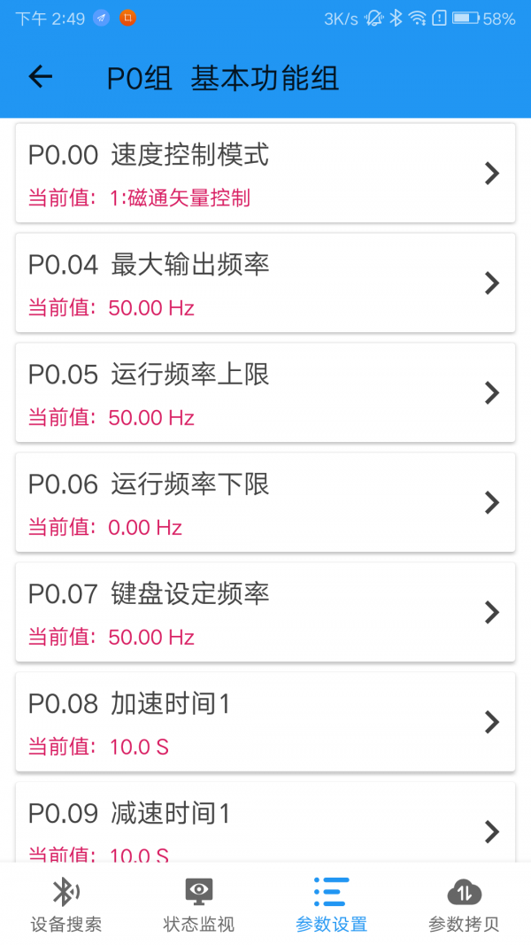Switch to 参数拷贝 tab label
Screen dimensions: 531x945
pos(464,924)
